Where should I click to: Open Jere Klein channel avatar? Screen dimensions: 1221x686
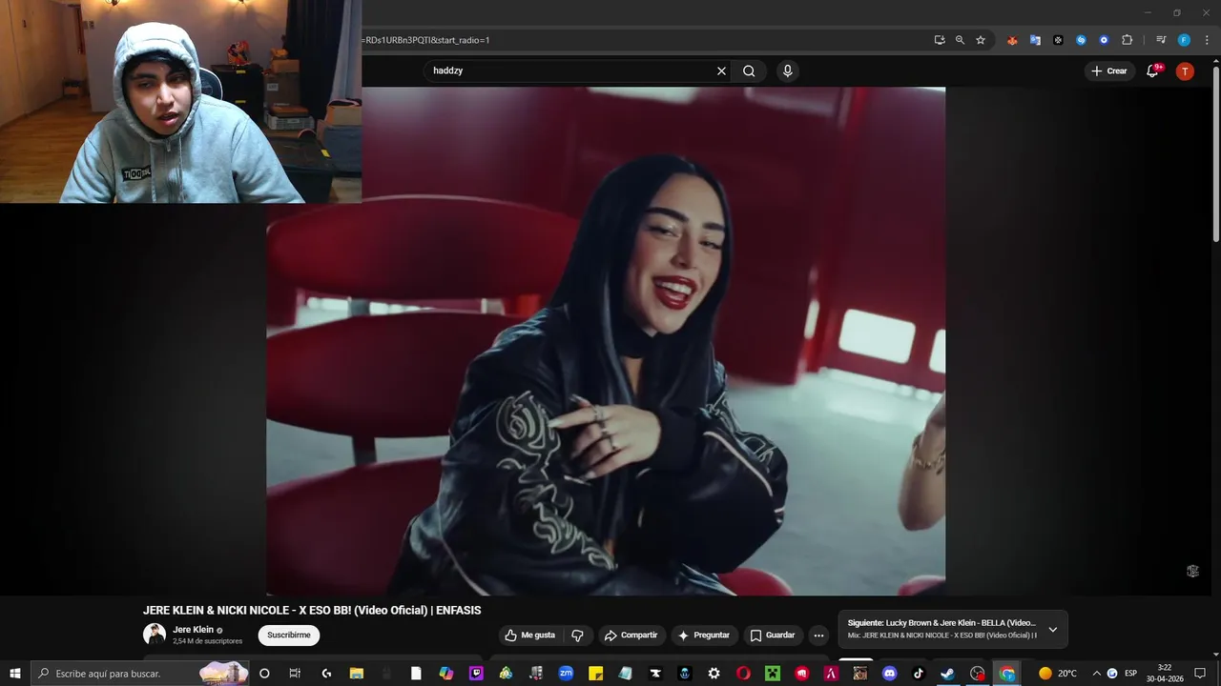pyautogui.click(x=155, y=635)
